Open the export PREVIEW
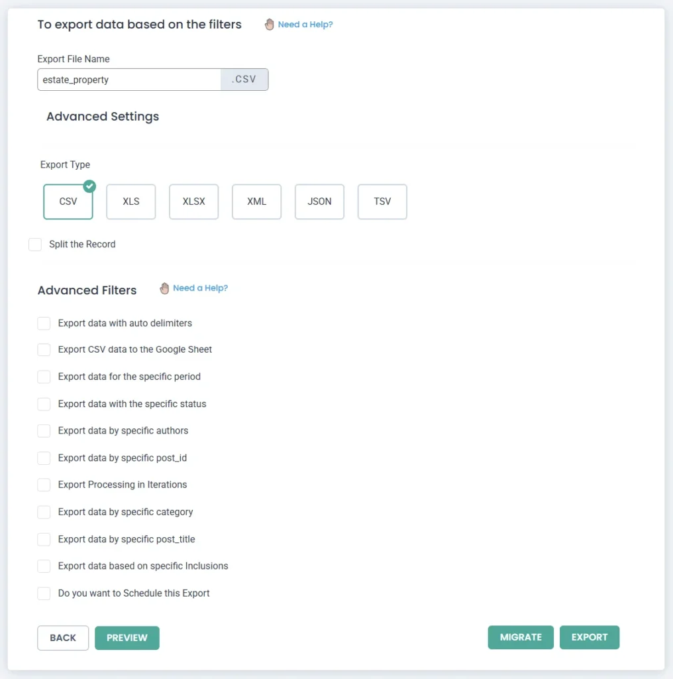The image size is (673, 679). pos(127,637)
